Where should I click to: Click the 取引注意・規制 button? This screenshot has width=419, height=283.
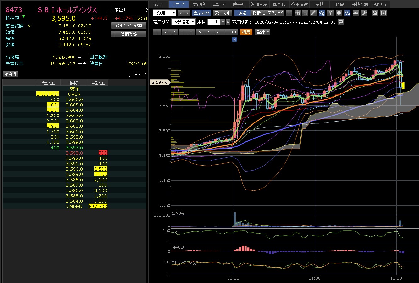(129, 25)
